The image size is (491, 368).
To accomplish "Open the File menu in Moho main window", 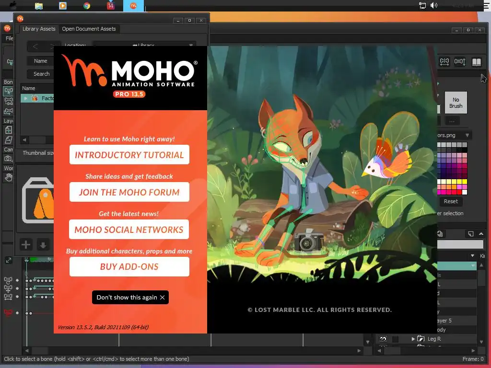I will click(x=10, y=38).
